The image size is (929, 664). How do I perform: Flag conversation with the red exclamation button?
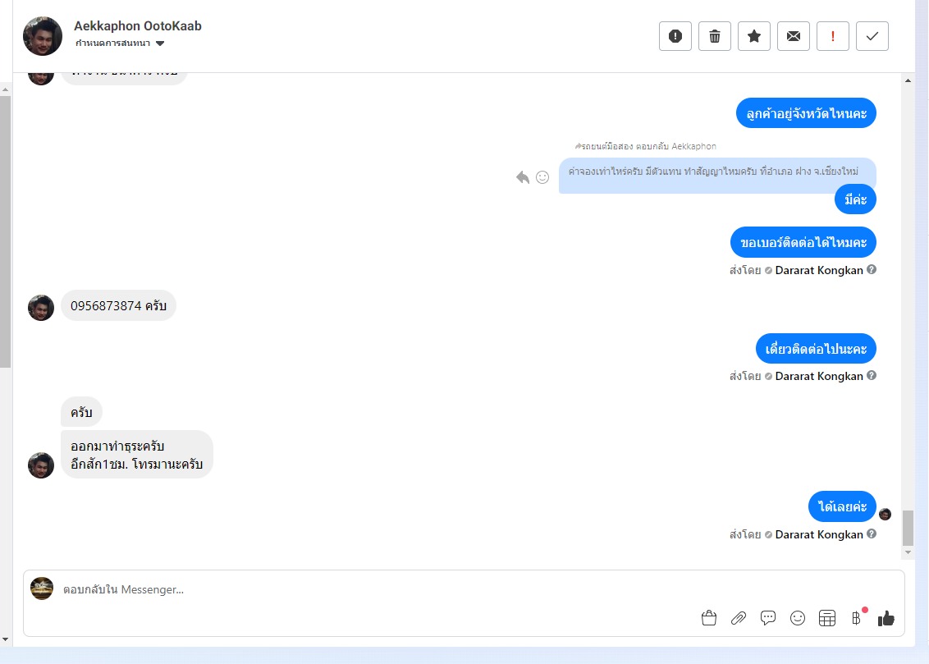(x=832, y=36)
